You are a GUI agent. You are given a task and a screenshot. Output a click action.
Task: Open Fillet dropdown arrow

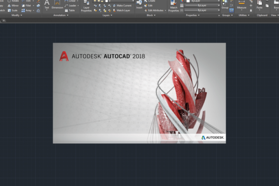[x=34, y=6]
